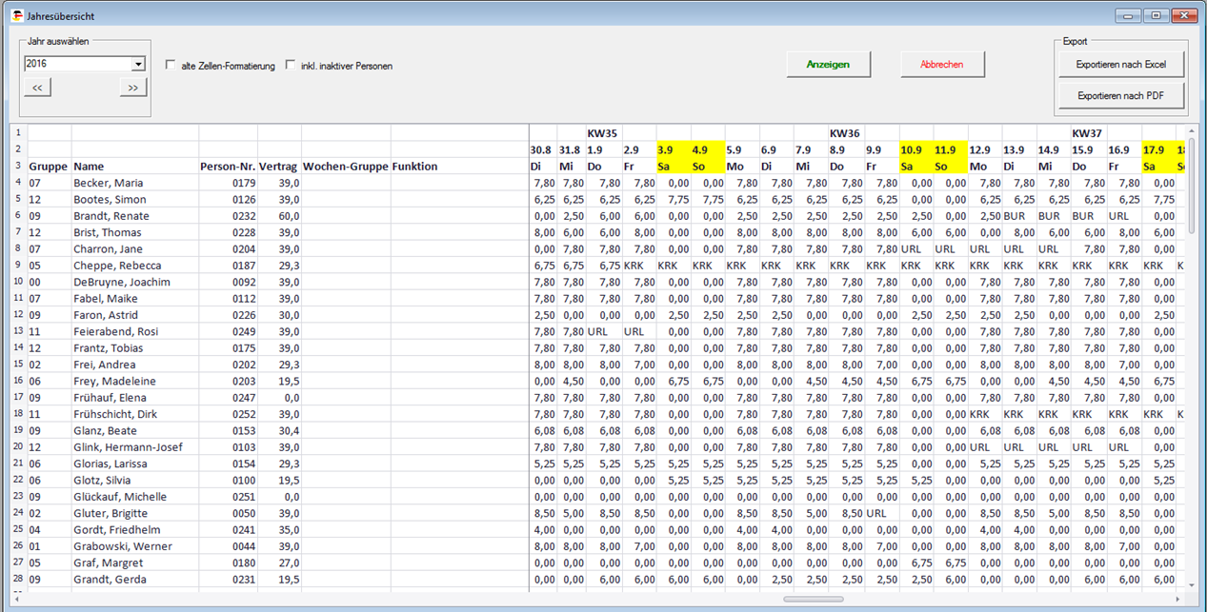The width and height of the screenshot is (1207, 612).
Task: Select the name cell 'Frantz, Tobias'
Action: 135,348
